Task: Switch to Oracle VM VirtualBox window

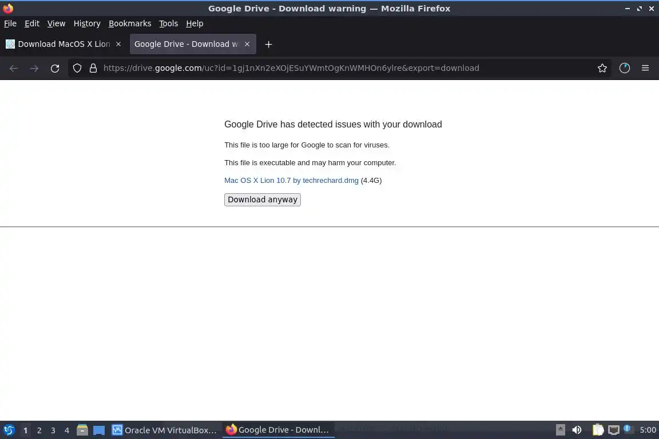Action: [164, 430]
